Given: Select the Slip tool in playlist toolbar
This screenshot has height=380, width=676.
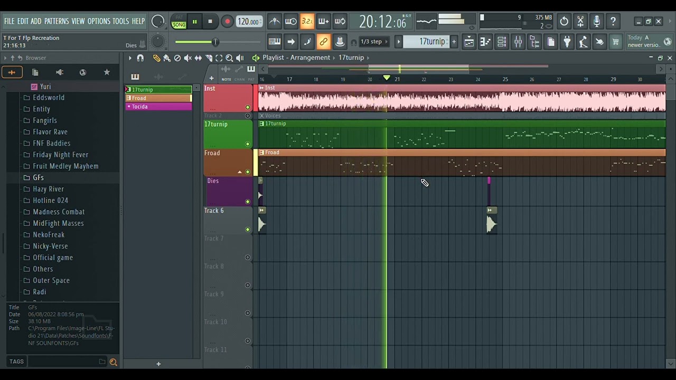Looking at the screenshot, I should tap(198, 58).
